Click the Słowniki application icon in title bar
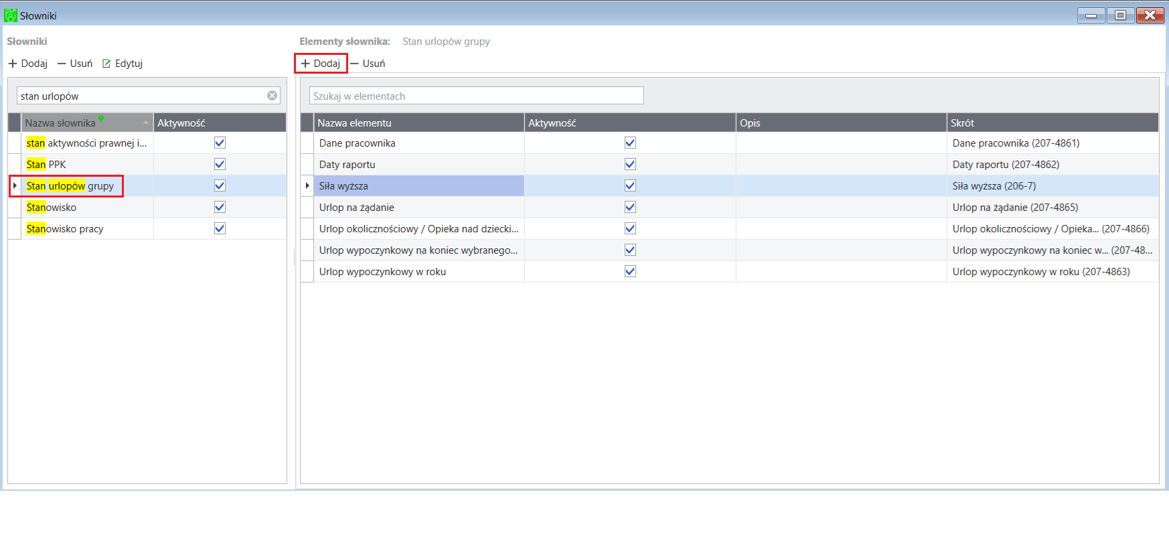 click(x=10, y=15)
